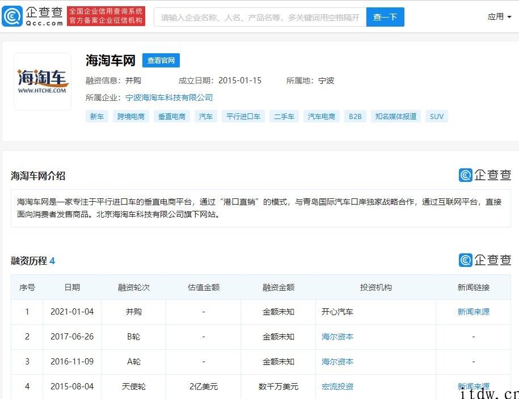Open 新闻来源 link for 2021-01-04 row
519x399 pixels.
[x=473, y=312]
